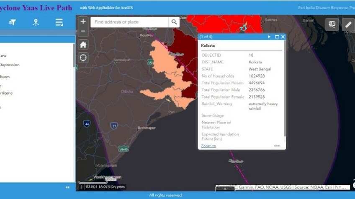Zoom in with the plus button
Image resolution: width=355 pixels, height=199 pixels.
pos(83,21)
